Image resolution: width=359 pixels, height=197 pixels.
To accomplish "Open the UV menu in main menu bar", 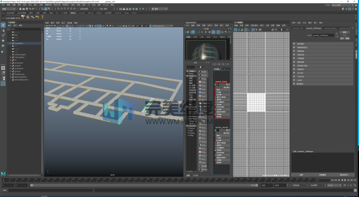I will 89,5.
